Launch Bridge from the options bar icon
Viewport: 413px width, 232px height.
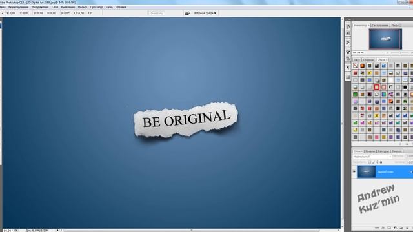click(x=187, y=13)
